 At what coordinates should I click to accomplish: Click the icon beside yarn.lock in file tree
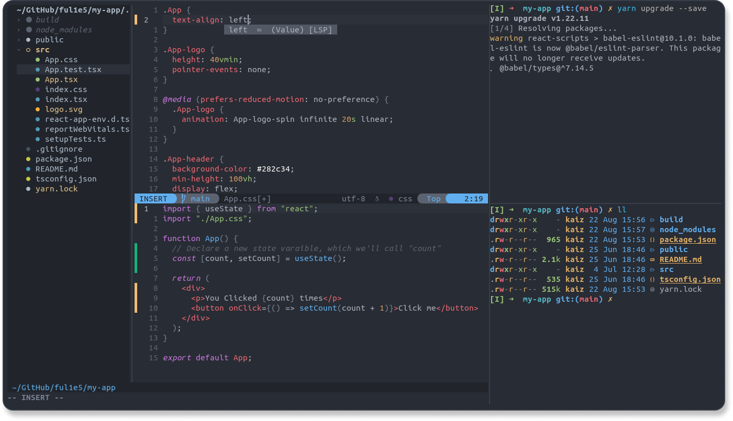coord(28,189)
